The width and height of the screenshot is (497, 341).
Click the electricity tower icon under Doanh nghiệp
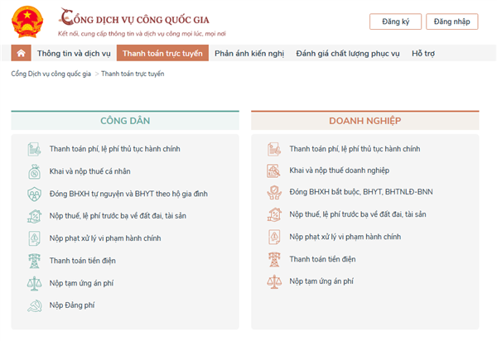click(274, 259)
